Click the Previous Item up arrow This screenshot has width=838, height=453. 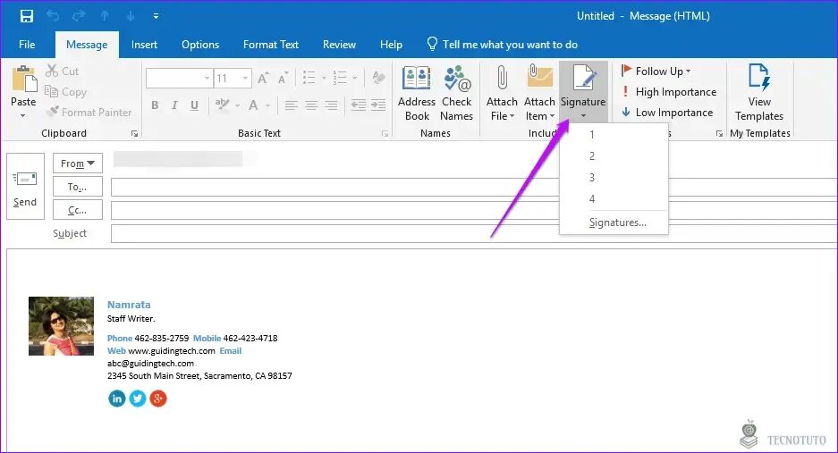point(105,16)
